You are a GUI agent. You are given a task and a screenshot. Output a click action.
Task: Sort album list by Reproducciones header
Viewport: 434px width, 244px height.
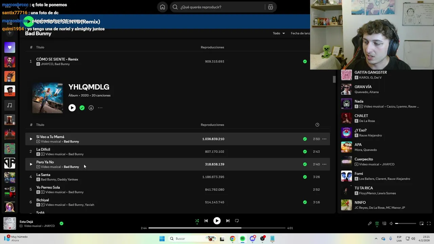pos(212,125)
